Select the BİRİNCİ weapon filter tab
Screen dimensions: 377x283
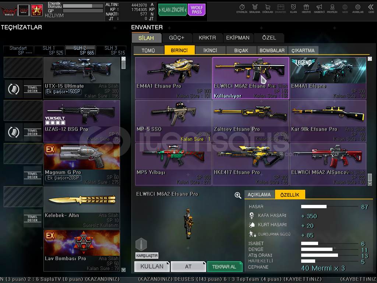click(x=179, y=50)
